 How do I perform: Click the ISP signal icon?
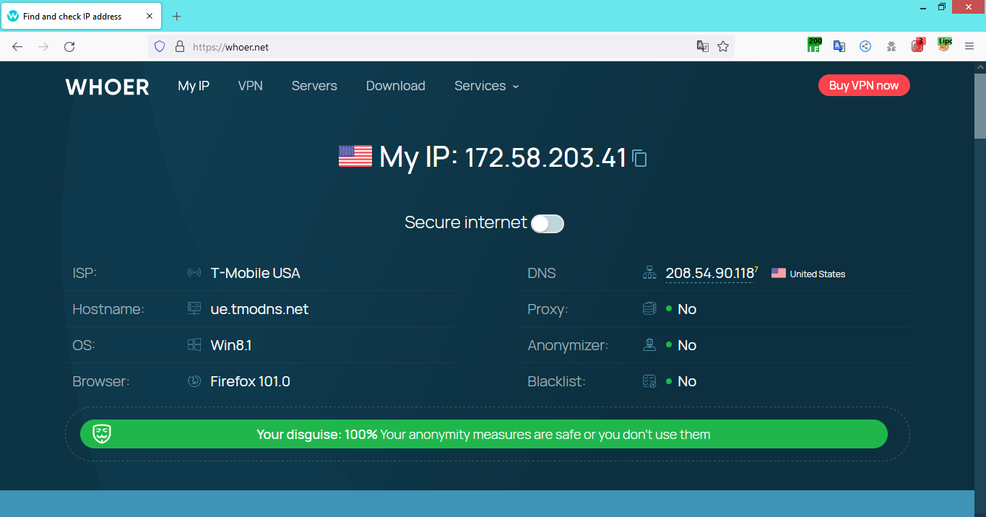(x=194, y=273)
